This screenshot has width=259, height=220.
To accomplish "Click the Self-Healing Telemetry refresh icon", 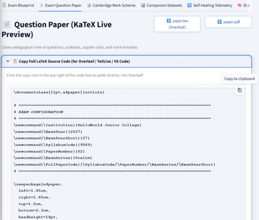I will (x=190, y=5).
